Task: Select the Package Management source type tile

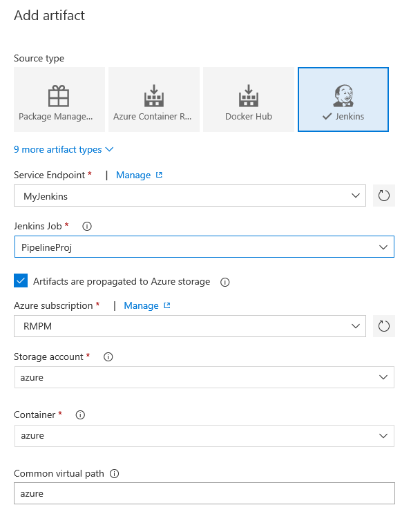Action: [x=59, y=99]
